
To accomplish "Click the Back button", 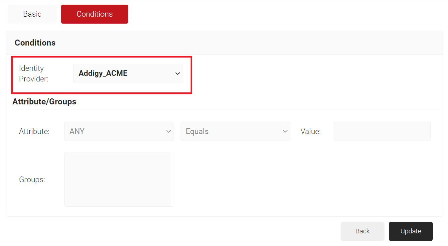I will pyautogui.click(x=363, y=231).
